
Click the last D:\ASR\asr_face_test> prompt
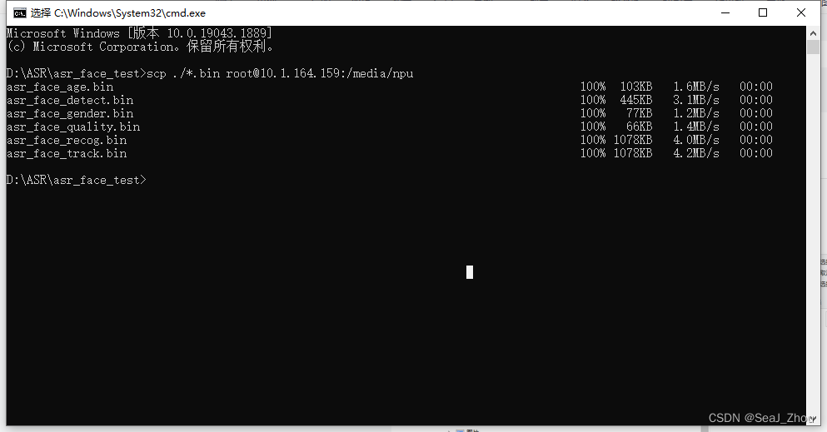pos(77,180)
